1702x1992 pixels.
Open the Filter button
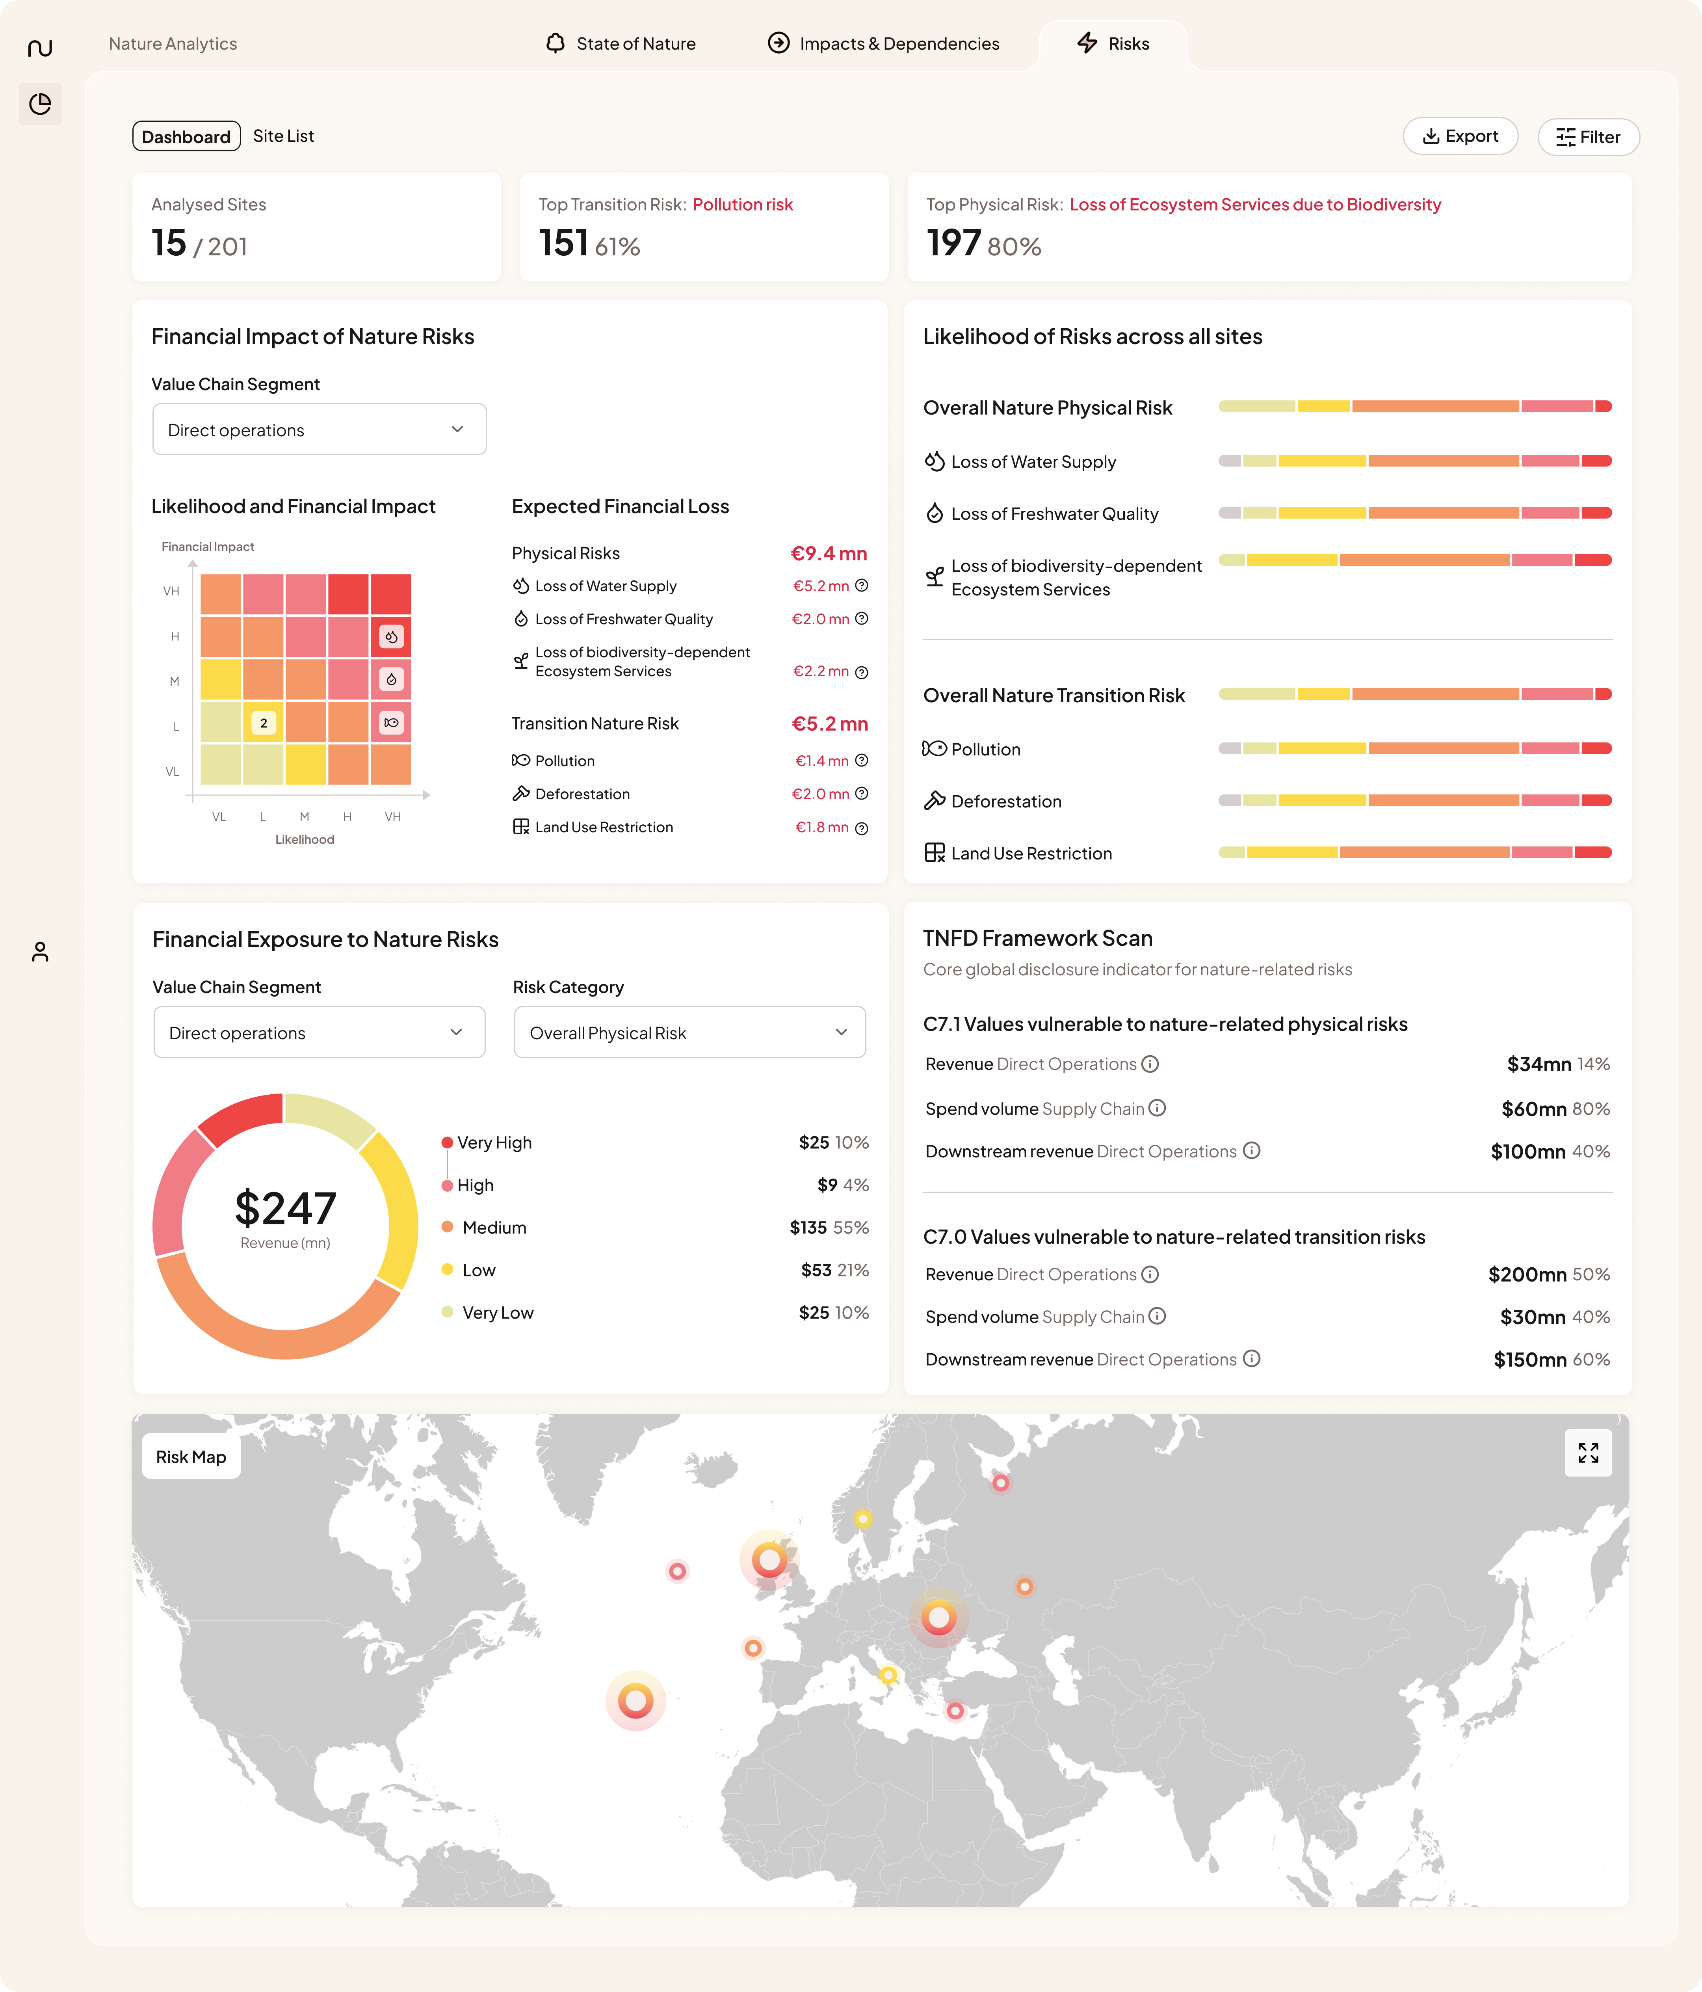click(1588, 136)
